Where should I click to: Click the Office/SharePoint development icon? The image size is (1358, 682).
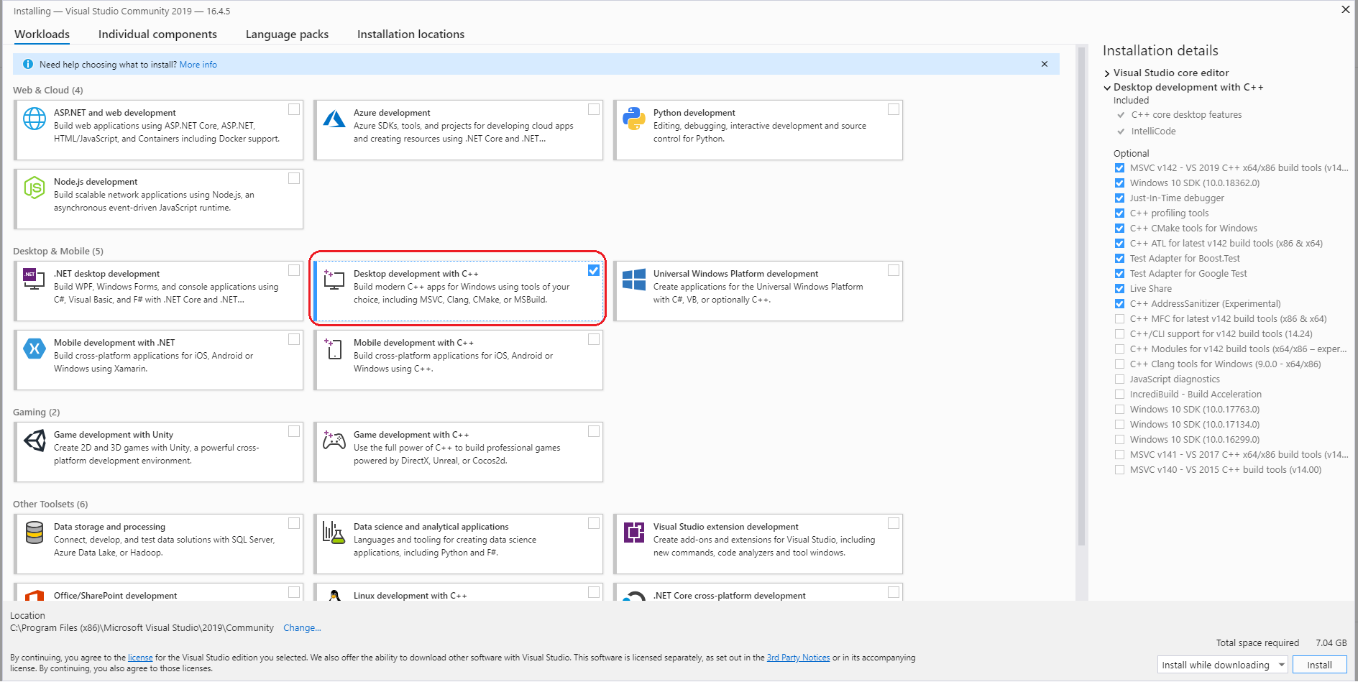[35, 596]
